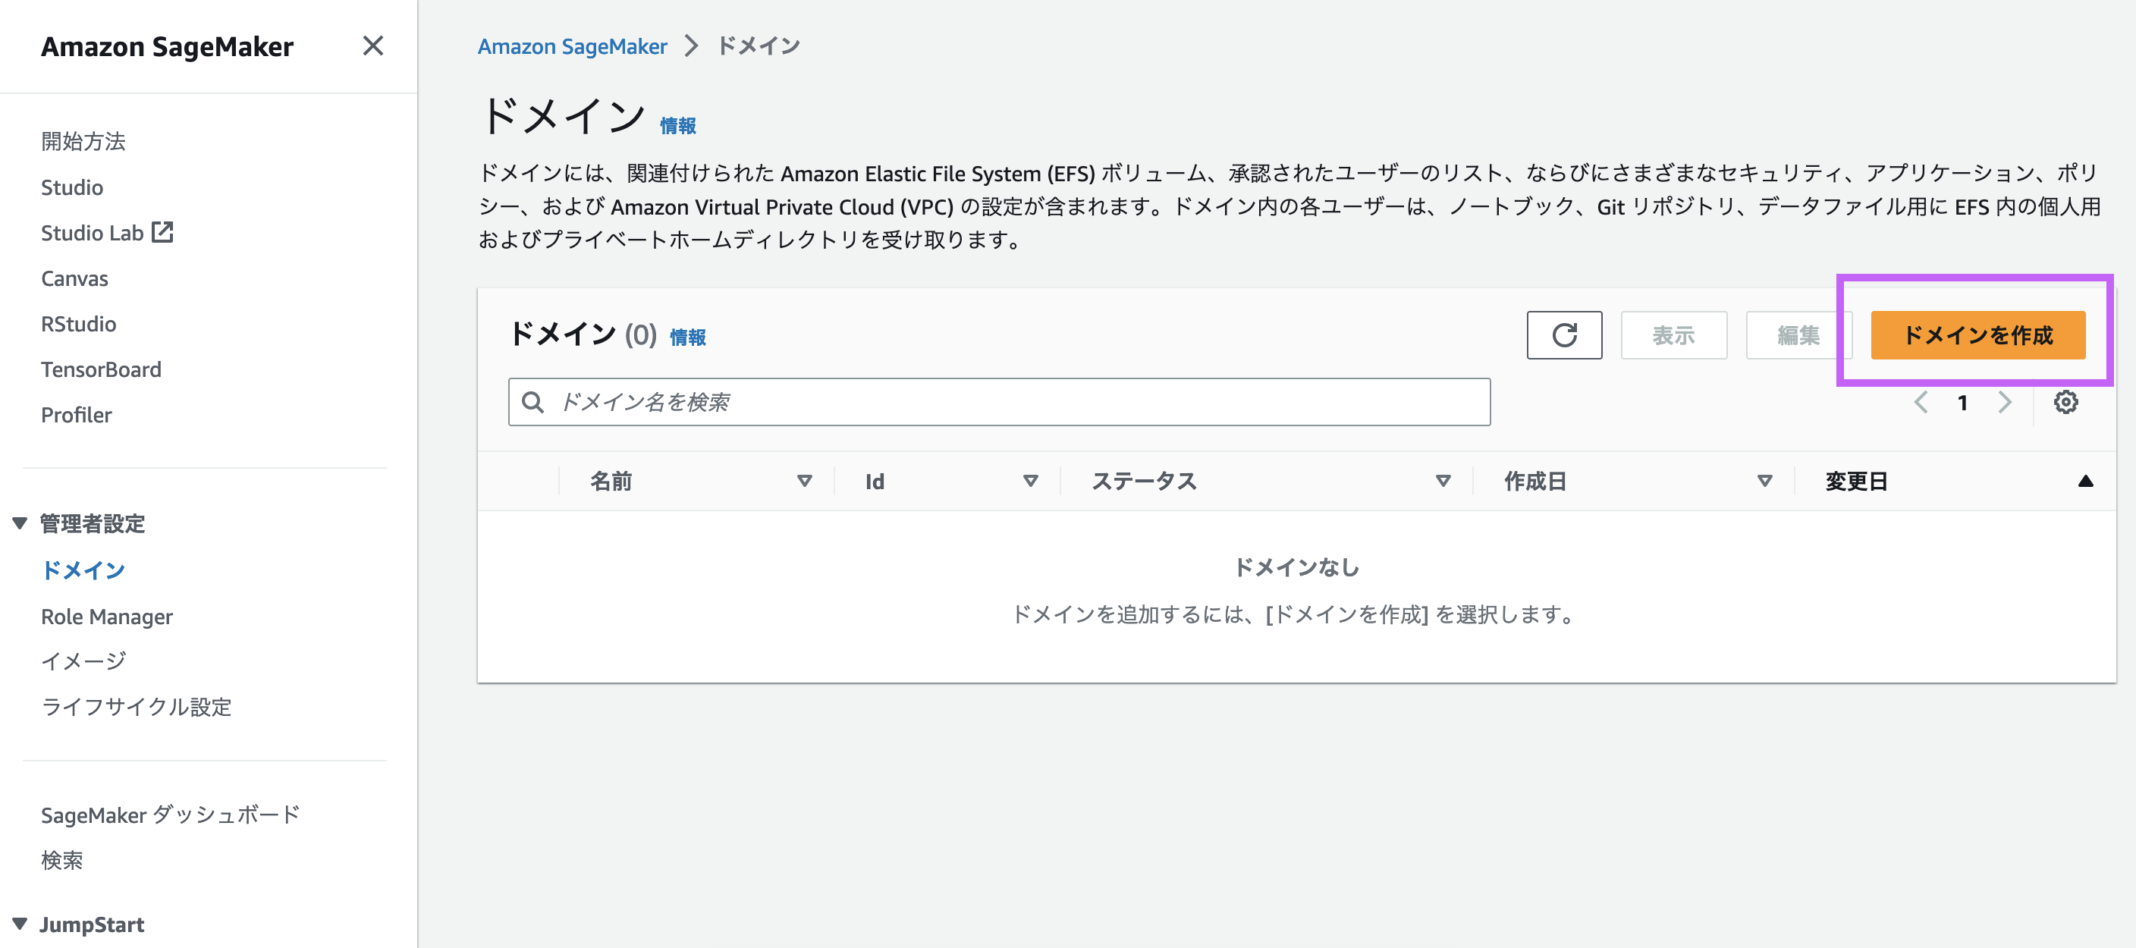Click the search magnifier icon
This screenshot has height=948, width=2136.
[532, 402]
